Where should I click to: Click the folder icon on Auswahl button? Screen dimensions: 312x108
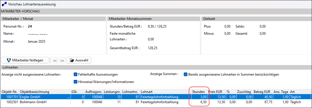[72, 60]
